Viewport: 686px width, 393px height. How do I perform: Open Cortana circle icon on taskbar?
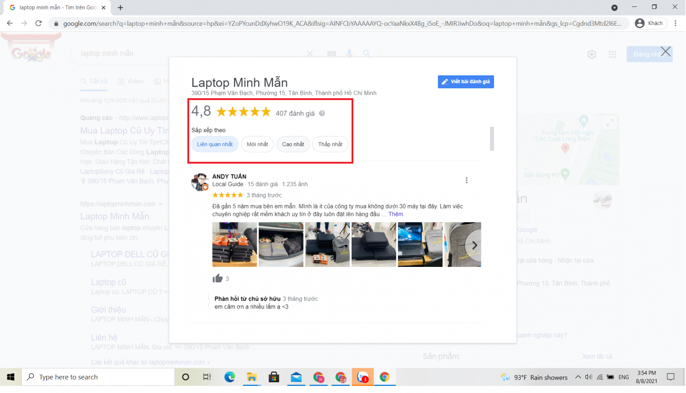186,377
